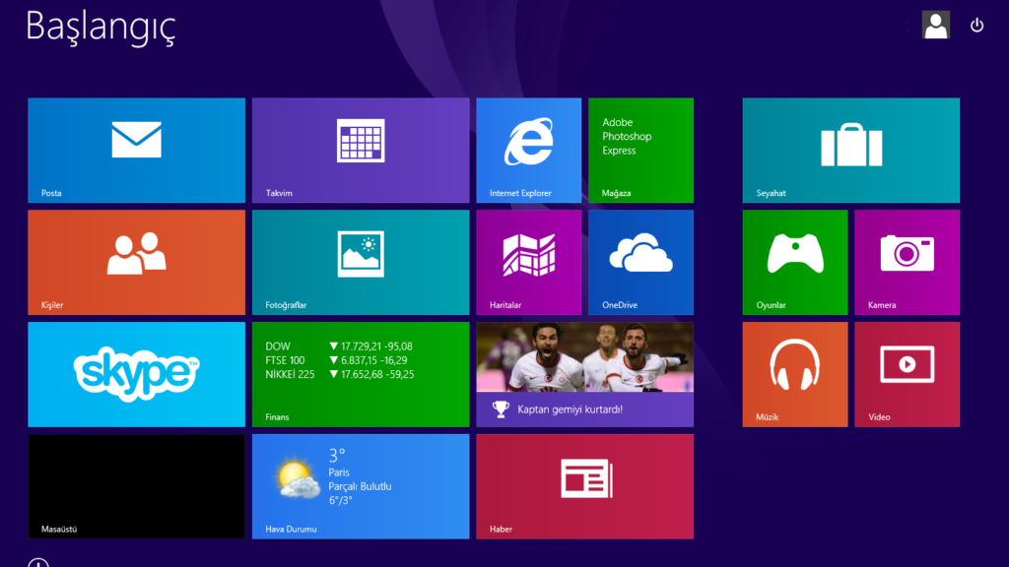
Task: Click the user account avatar
Action: tap(935, 25)
